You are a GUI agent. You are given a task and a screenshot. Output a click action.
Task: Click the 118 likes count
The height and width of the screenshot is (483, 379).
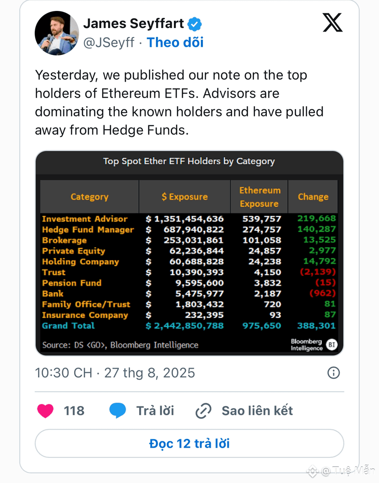(x=74, y=411)
